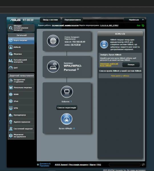The height and width of the screenshot is (171, 154).
Task: Click the WAN IP 192.168.48.49 value
Action: [79, 42]
